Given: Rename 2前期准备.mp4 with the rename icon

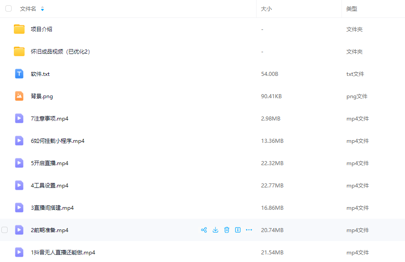Looking at the screenshot, I should point(238,230).
